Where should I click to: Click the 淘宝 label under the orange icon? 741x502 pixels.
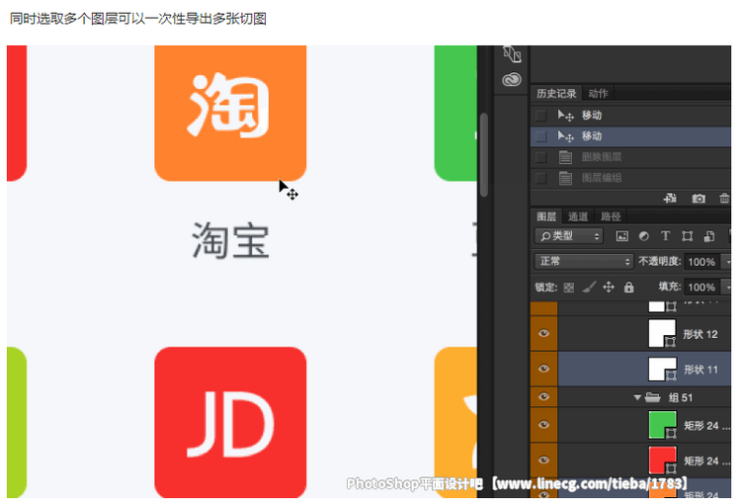click(x=230, y=240)
